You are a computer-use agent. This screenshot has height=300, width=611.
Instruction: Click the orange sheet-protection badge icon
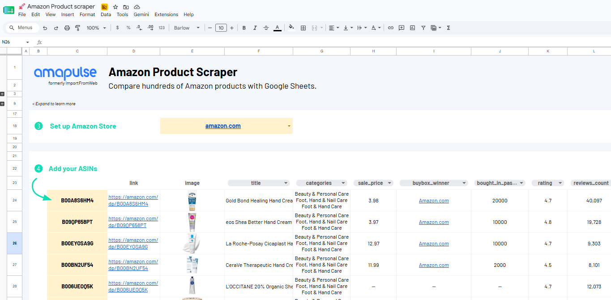[x=104, y=7]
